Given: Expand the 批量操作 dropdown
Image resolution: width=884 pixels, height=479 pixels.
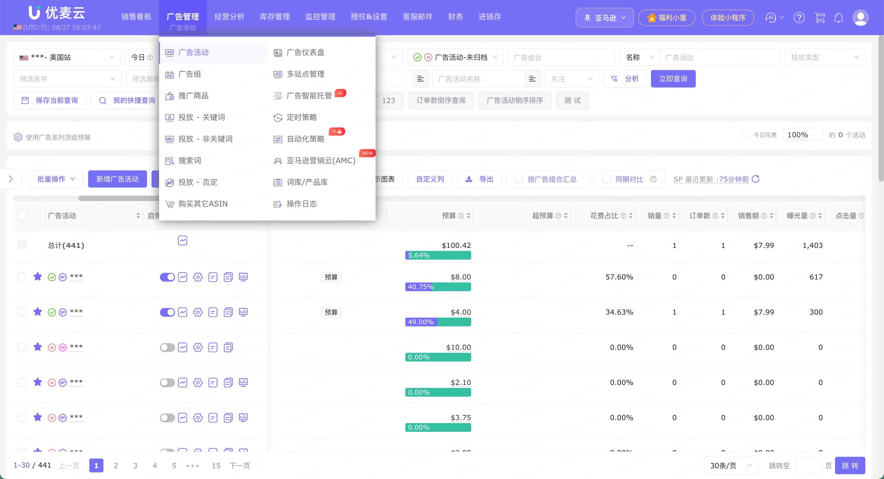Looking at the screenshot, I should pos(56,179).
